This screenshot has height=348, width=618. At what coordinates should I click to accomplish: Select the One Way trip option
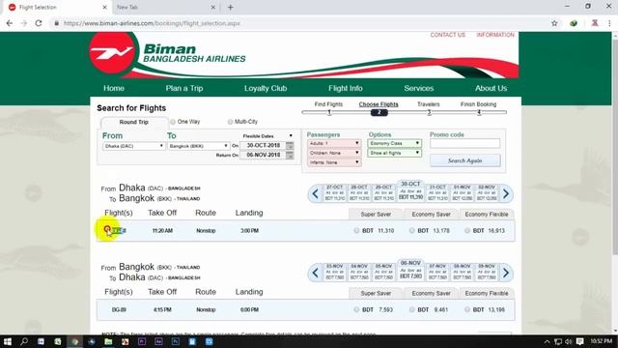[173, 122]
